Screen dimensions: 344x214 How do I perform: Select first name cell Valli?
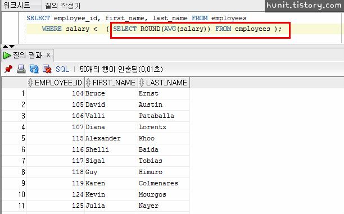(111, 116)
